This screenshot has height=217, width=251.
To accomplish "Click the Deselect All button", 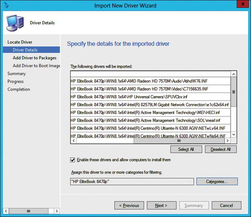I will (x=221, y=149).
